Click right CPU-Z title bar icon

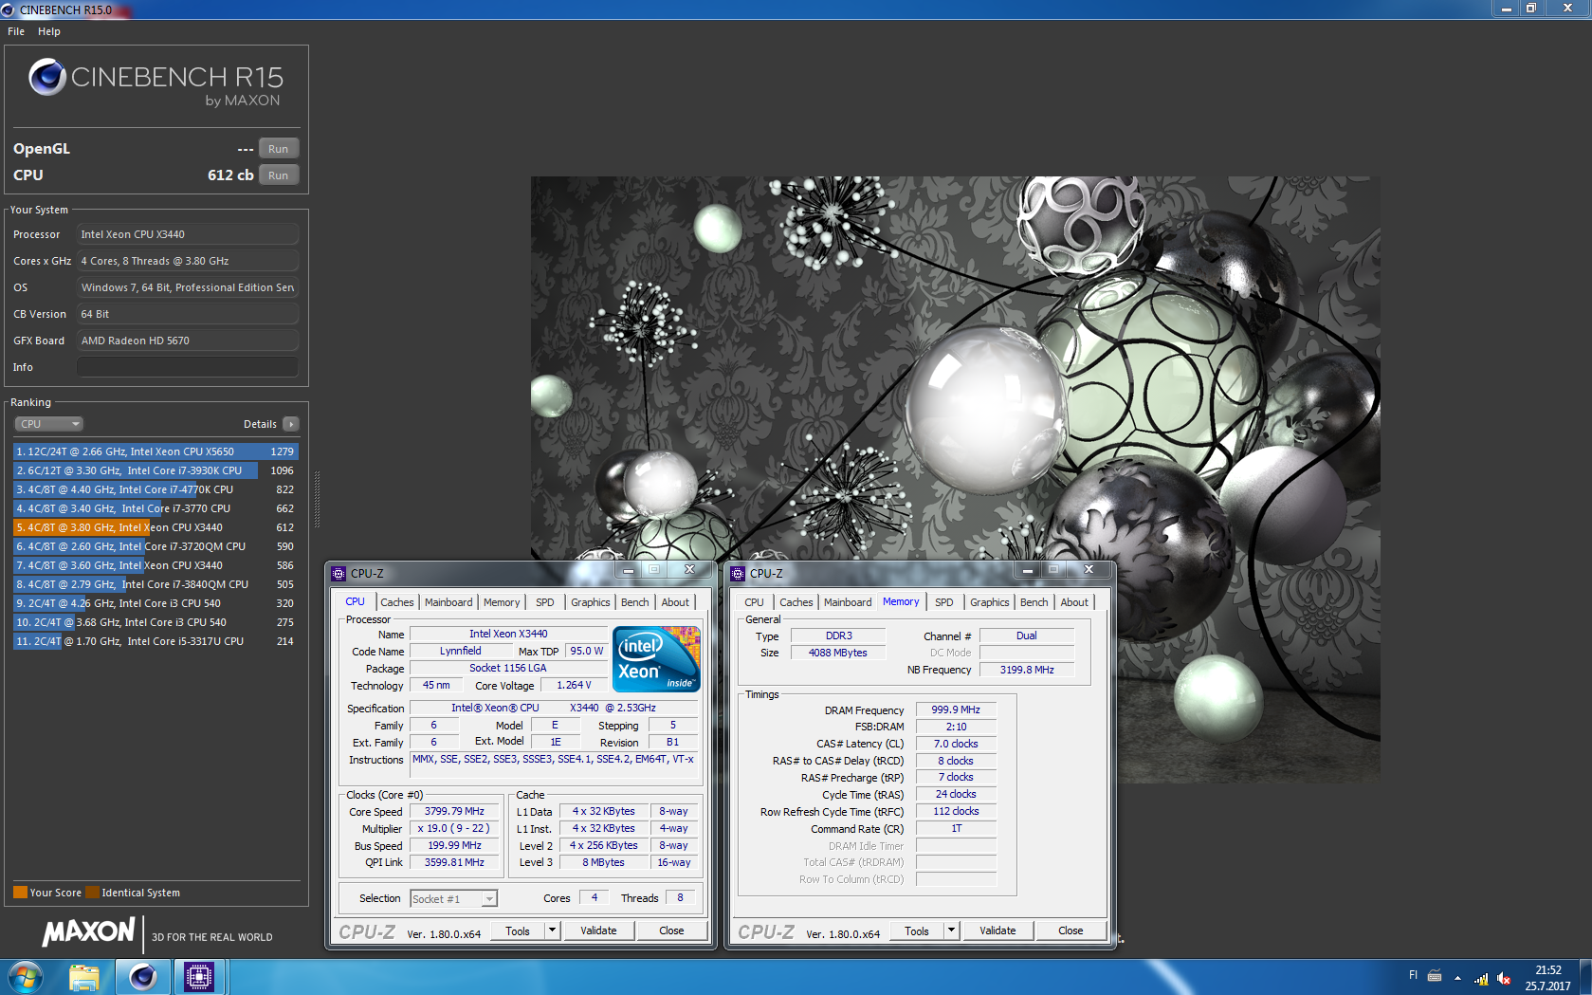[738, 574]
